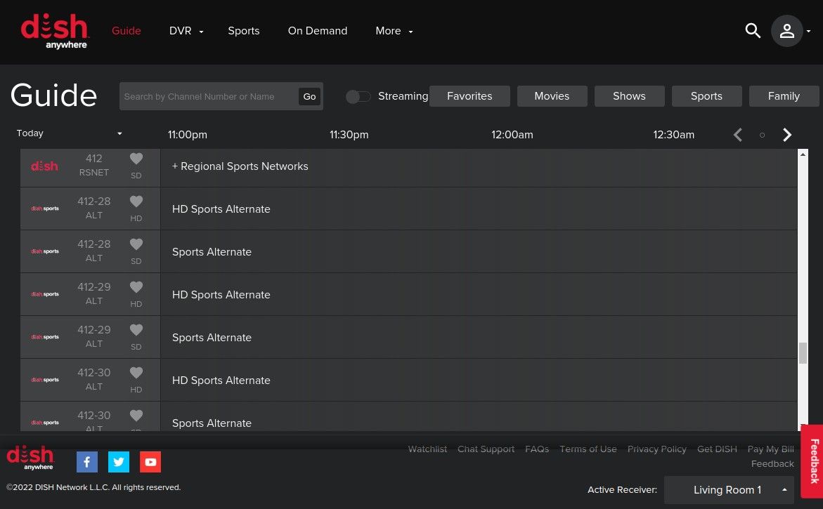Open the search magnifier icon
Screen dimensions: 823x509
(x=753, y=31)
